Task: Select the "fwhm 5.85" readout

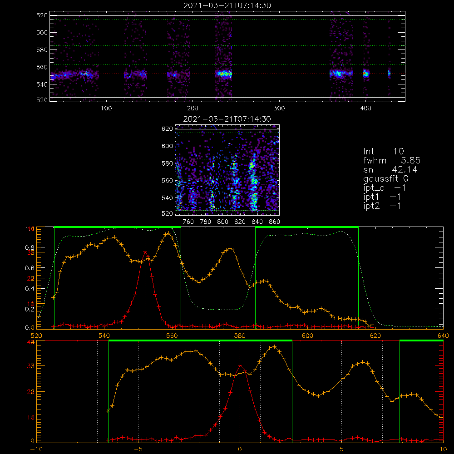Action: point(392,160)
